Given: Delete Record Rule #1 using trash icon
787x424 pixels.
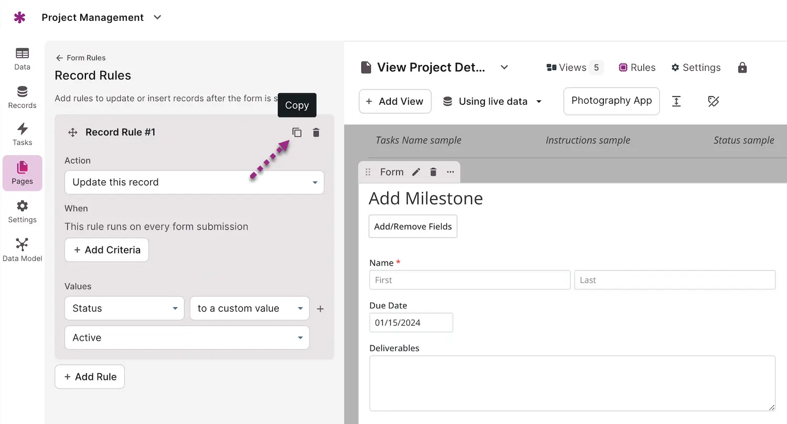Looking at the screenshot, I should pyautogui.click(x=316, y=133).
